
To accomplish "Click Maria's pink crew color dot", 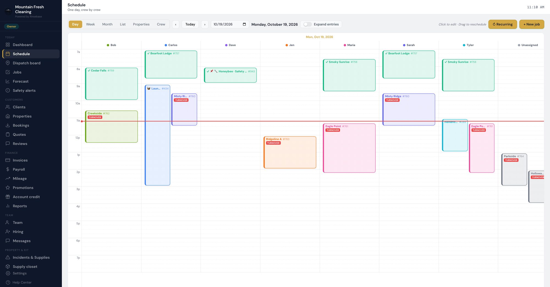I will 345,45.
